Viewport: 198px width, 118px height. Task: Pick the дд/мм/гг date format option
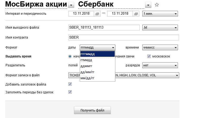[x=97, y=72]
